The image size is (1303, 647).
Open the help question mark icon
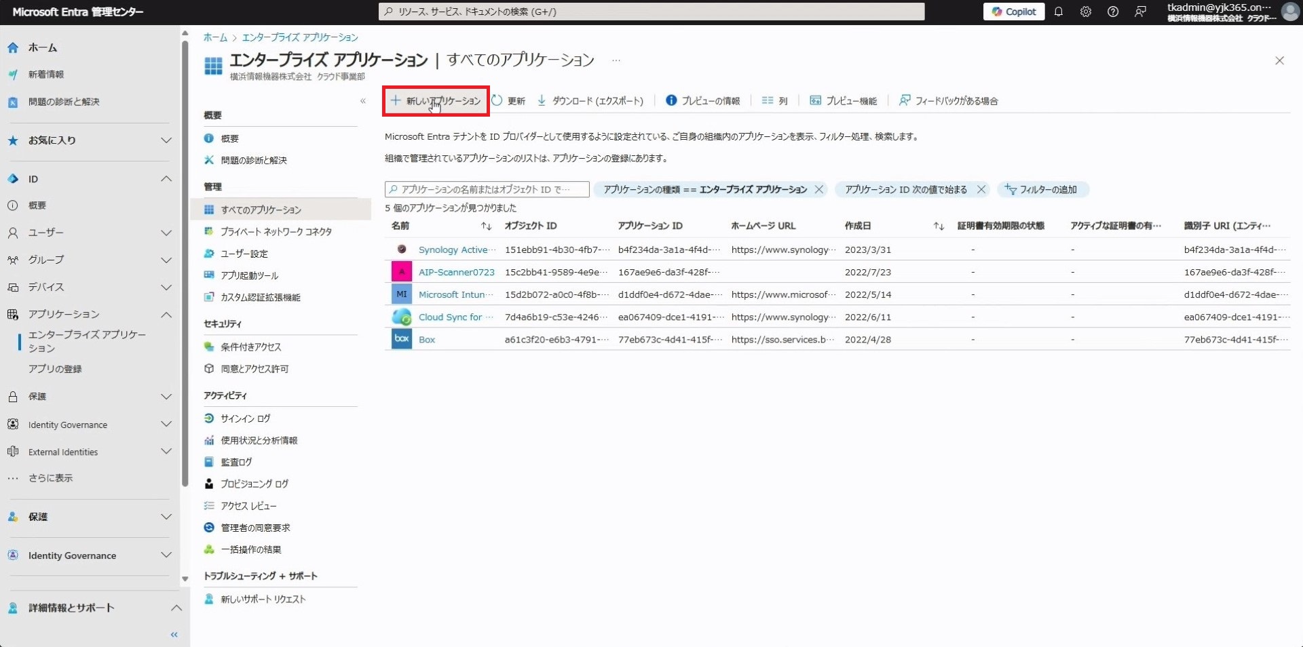[1112, 12]
